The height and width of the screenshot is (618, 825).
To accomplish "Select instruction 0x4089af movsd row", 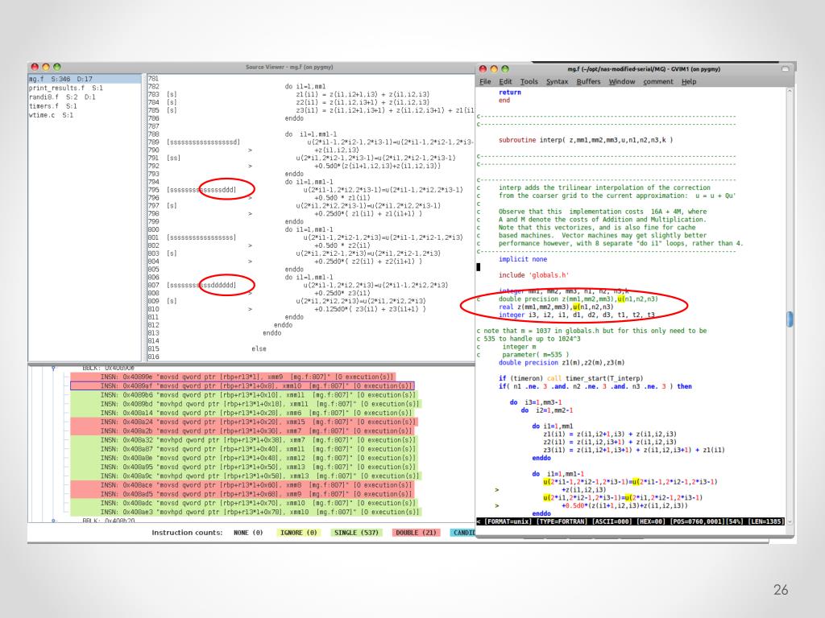I will 242,385.
